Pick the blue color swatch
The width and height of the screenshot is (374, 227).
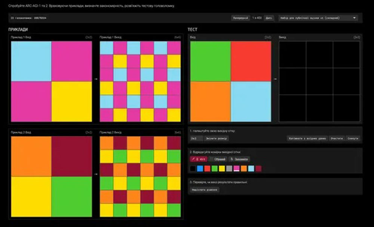click(x=200, y=169)
